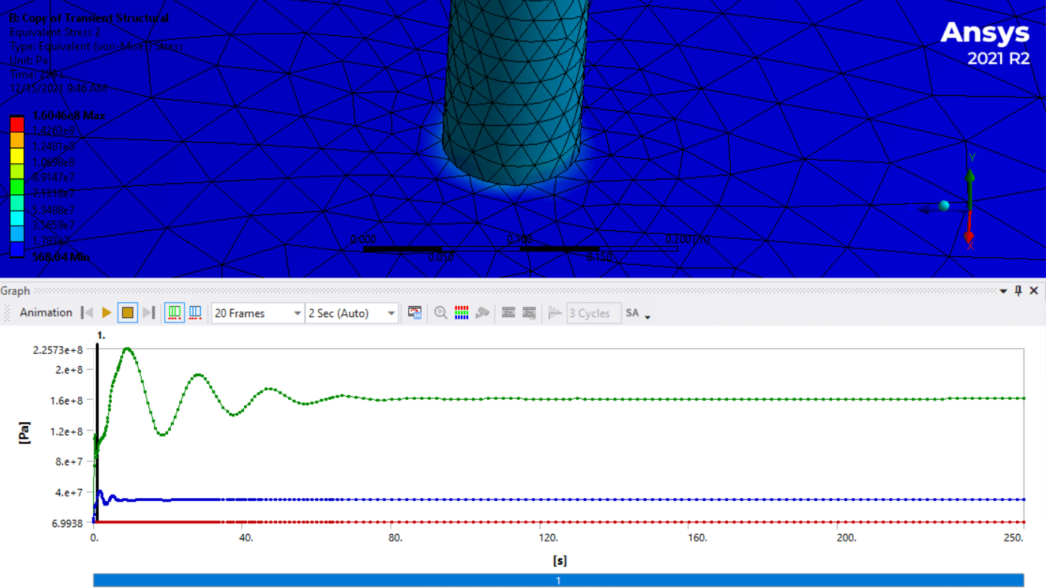Open the 2 Sec (Auto) duration dropdown
The width and height of the screenshot is (1046, 588).
tap(391, 313)
